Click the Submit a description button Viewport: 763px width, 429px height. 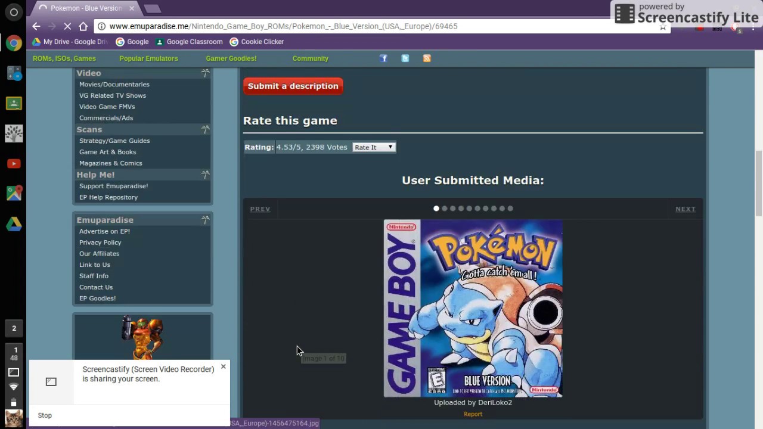coord(293,86)
